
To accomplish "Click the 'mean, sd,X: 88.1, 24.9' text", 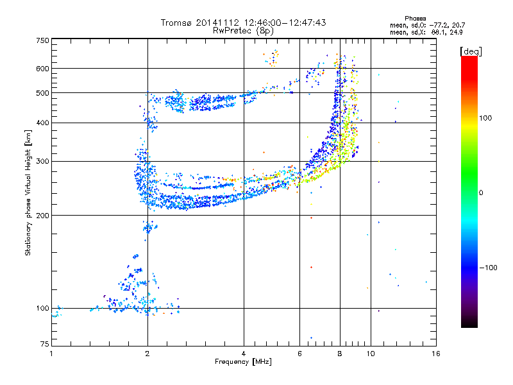I will click(x=426, y=32).
